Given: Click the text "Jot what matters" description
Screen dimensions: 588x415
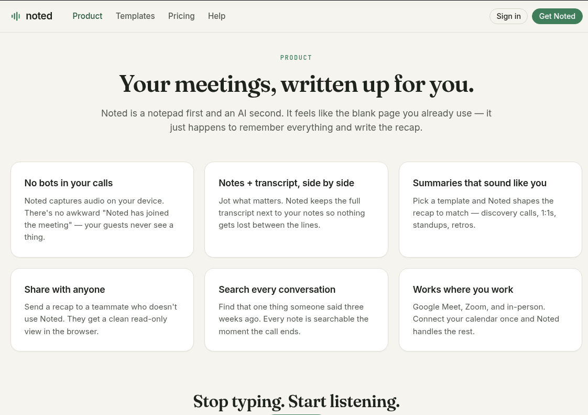Looking at the screenshot, I should (x=292, y=213).
